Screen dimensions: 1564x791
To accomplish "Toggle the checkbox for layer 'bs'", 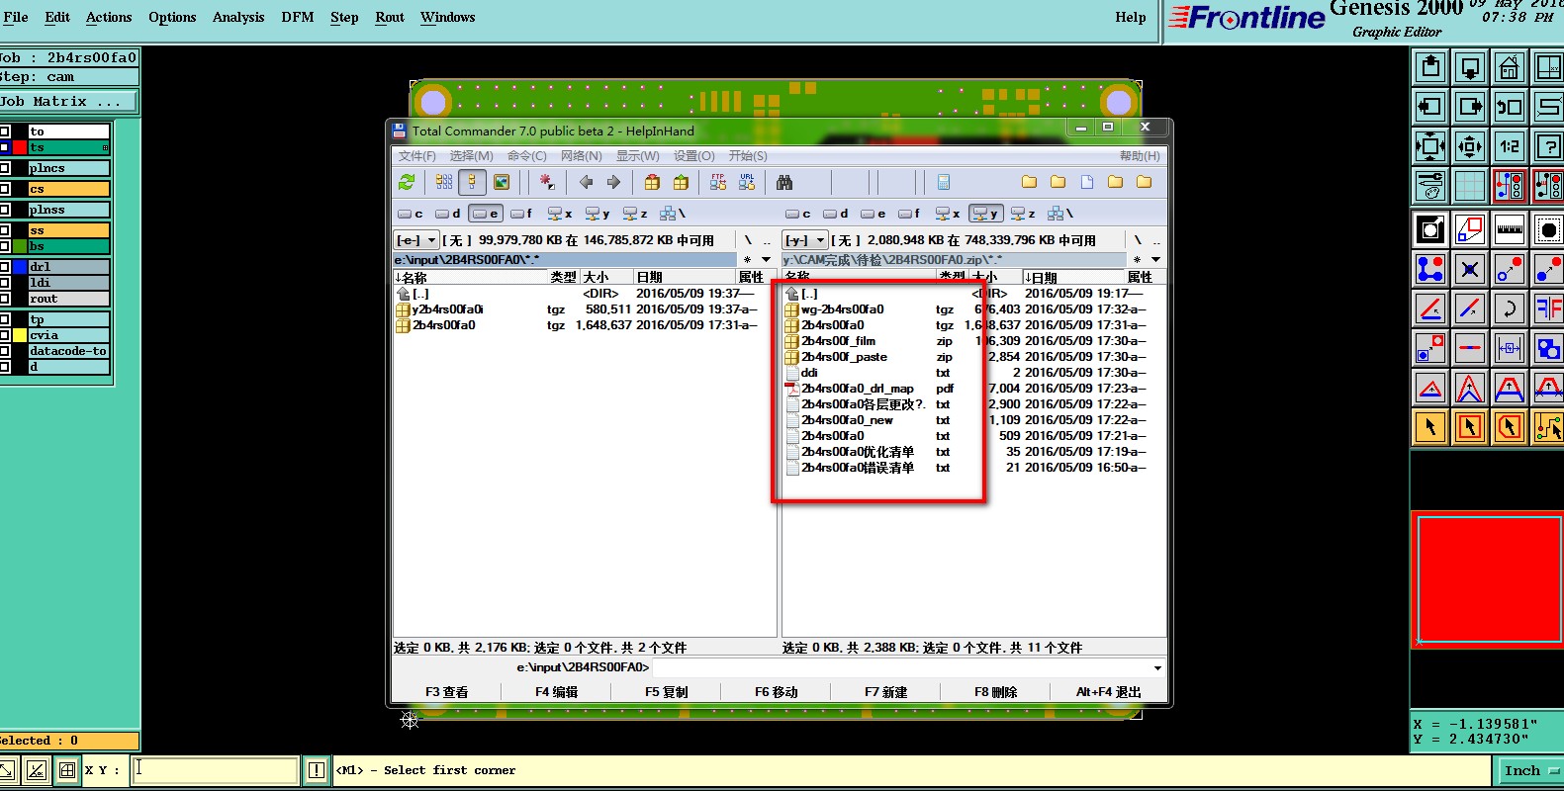I will point(5,246).
